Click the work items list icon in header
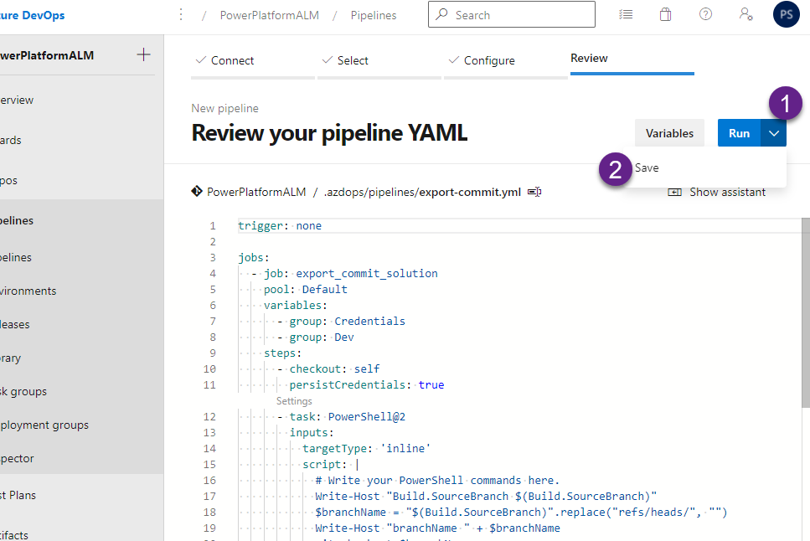810x541 pixels. [x=625, y=15]
